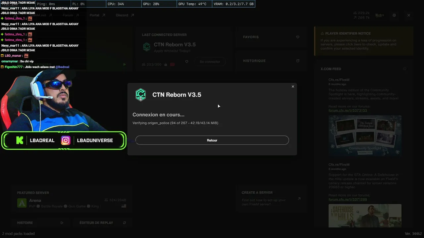Open the Forum link in the top navigation
Screen dimensions: 424x238
pos(70,15)
